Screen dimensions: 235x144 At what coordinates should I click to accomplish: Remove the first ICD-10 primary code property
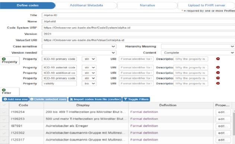[218, 59]
